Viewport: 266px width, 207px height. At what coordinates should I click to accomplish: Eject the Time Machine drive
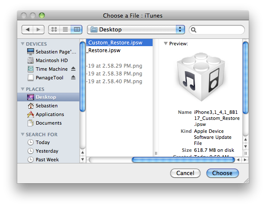(x=73, y=69)
